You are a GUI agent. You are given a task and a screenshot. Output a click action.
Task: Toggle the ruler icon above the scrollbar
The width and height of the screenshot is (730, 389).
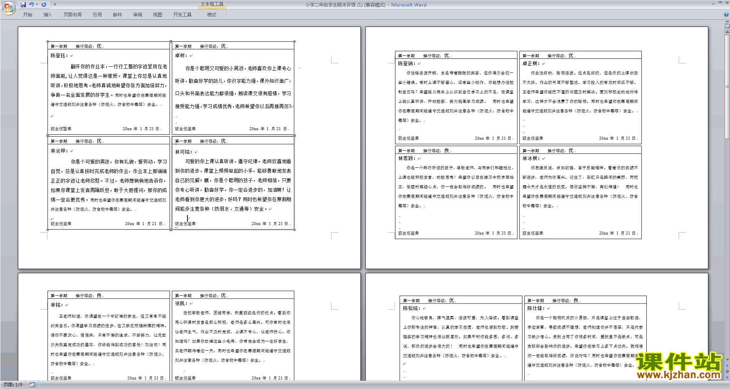pyautogui.click(x=727, y=26)
